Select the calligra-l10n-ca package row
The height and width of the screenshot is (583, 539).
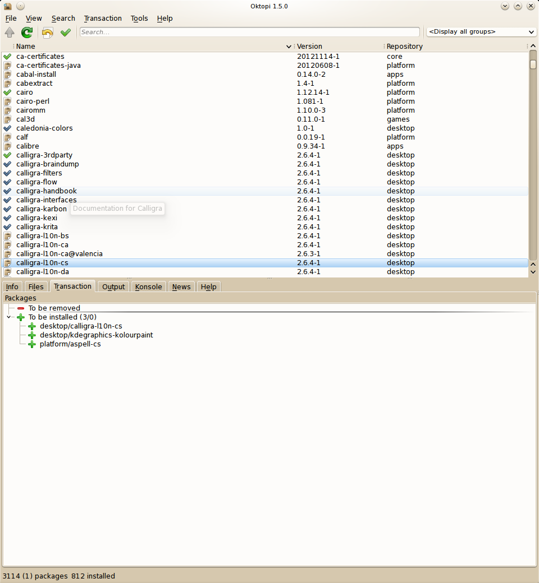[265, 245]
